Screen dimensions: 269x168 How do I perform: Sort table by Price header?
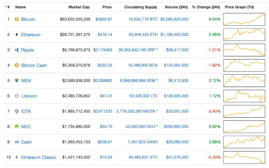point(107,7)
